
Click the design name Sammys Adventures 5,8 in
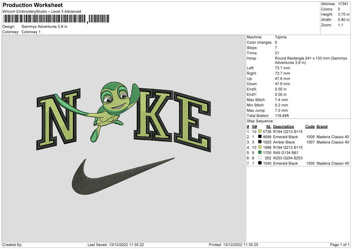pyautogui.click(x=45, y=26)
